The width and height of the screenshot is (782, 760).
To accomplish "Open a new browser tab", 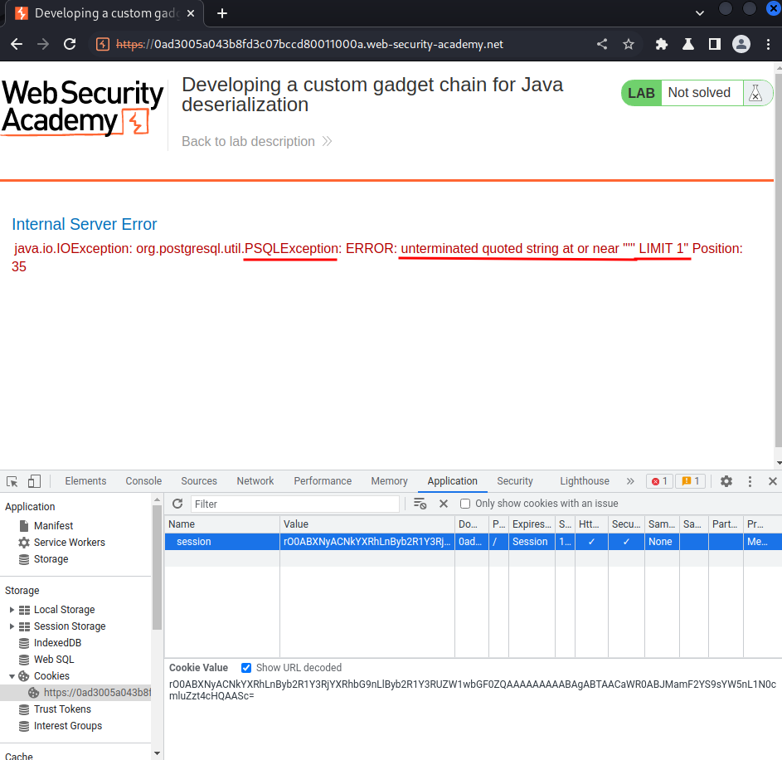I will click(x=222, y=13).
